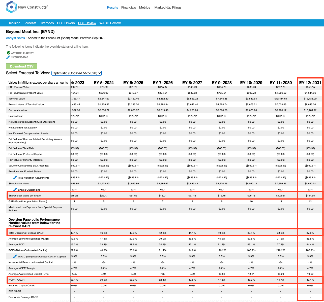Click the 37.8% revenue CAGR cell

pyautogui.click(x=310, y=233)
